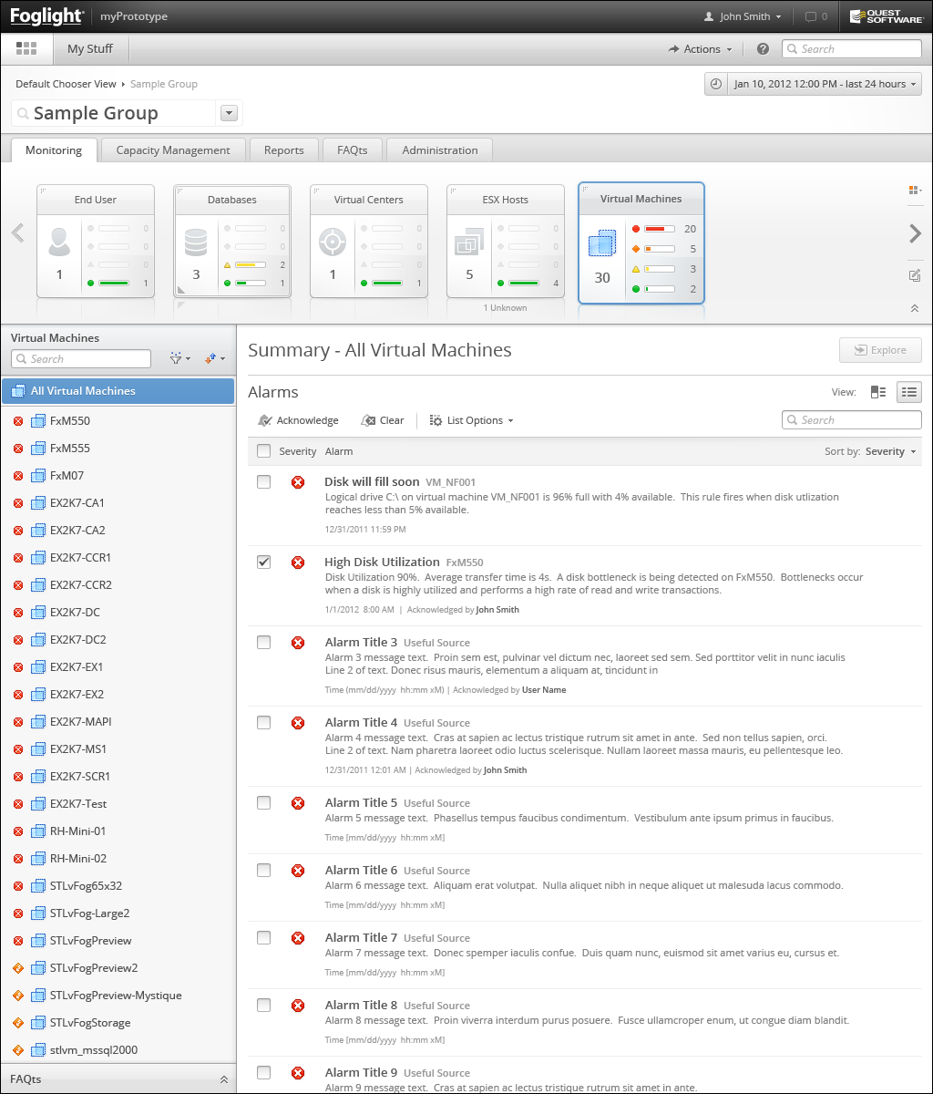Open the time range dropdown
The image size is (933, 1094).
813,84
